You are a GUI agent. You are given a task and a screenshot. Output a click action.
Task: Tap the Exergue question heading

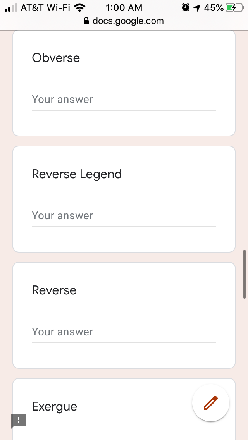[55, 407]
